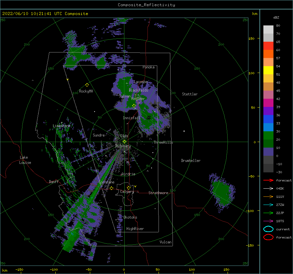The image size is (293, 274).
Task: Click the Drumheller city label
Action: pyautogui.click(x=191, y=161)
